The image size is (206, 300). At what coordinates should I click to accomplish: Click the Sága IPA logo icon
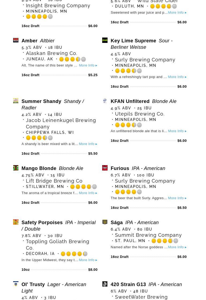click(x=105, y=222)
